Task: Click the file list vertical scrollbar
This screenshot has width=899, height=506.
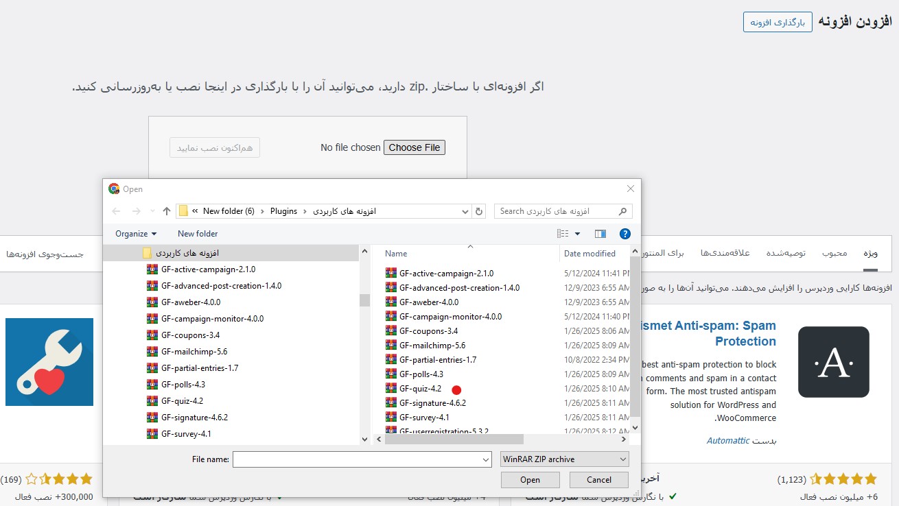Action: [x=635, y=336]
